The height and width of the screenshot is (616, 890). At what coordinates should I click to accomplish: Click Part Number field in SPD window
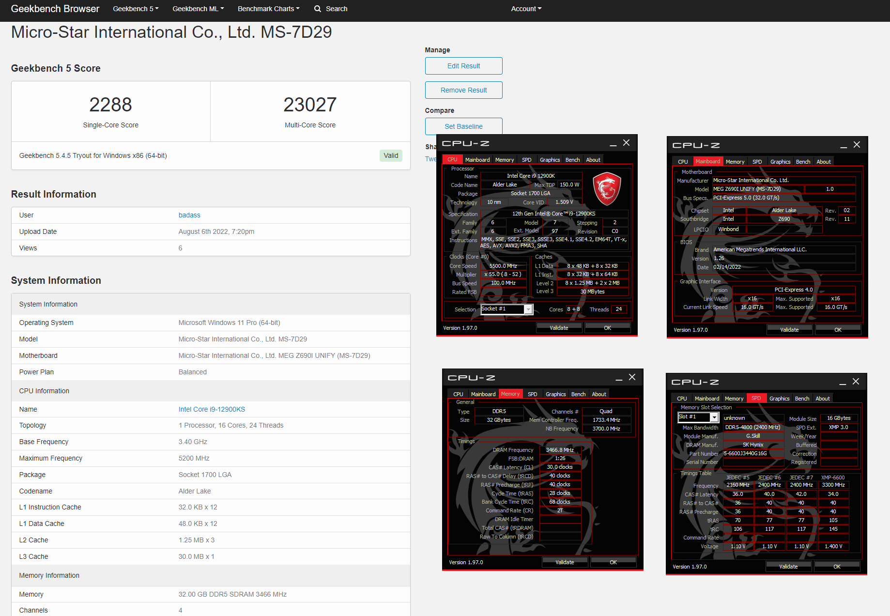pyautogui.click(x=752, y=453)
